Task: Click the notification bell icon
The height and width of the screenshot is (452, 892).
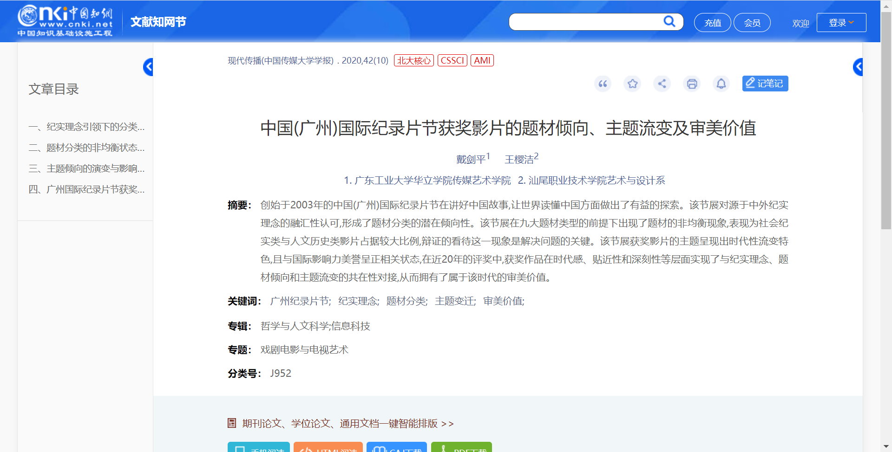Action: (721, 84)
